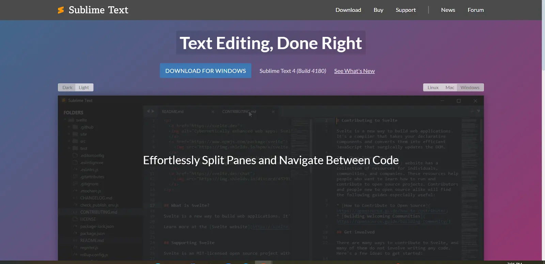The height and width of the screenshot is (264, 545).
Task: Open the tab list dropdown arrow
Action: pos(479,111)
